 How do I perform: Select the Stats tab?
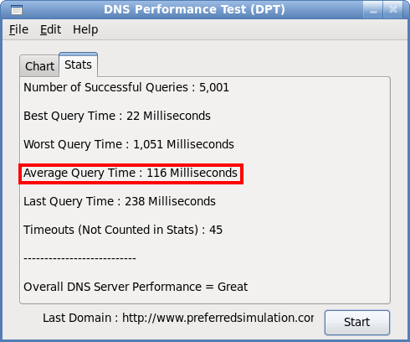click(x=78, y=65)
